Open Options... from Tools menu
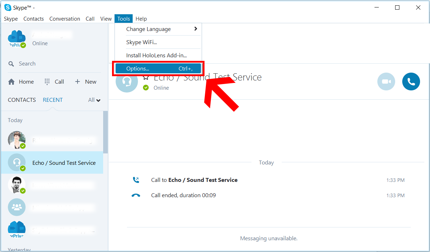Screen dimensions: 430x252 (x=158, y=69)
